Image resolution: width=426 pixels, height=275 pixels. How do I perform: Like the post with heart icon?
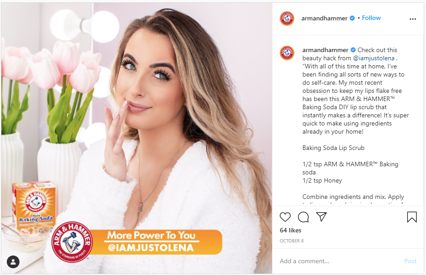click(285, 217)
